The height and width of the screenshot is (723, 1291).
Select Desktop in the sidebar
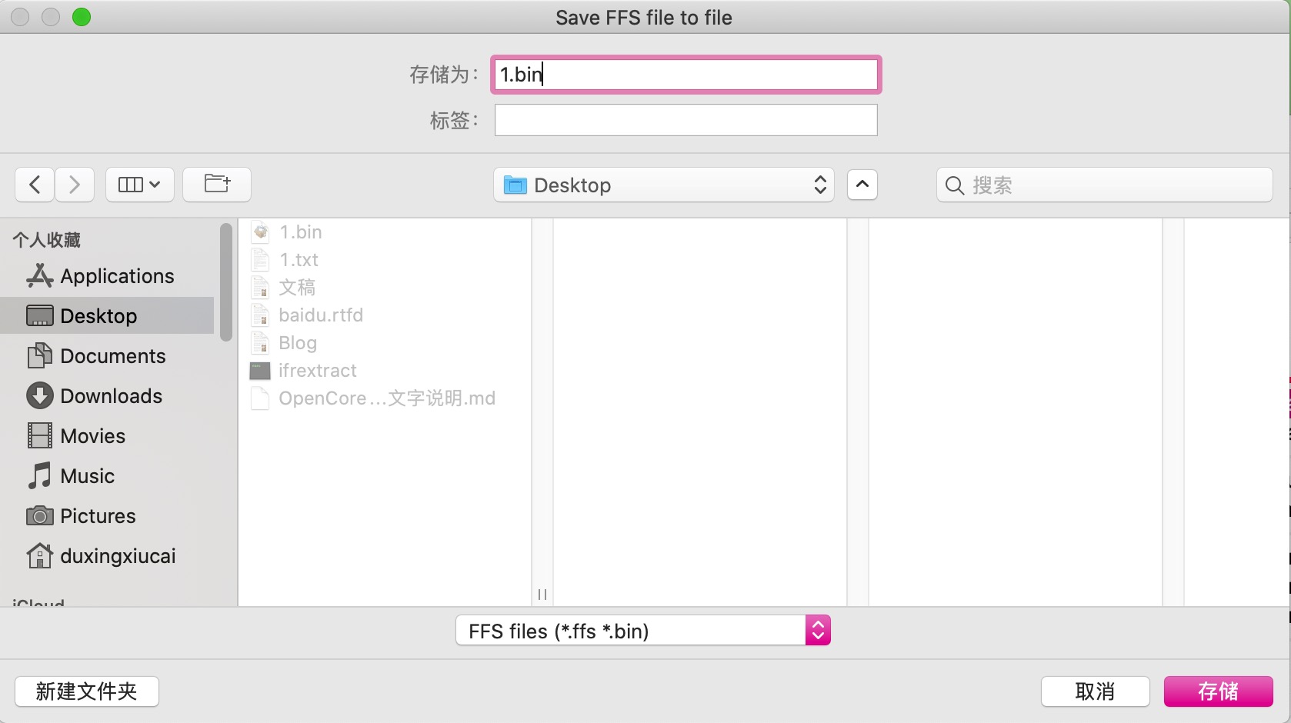[108, 316]
